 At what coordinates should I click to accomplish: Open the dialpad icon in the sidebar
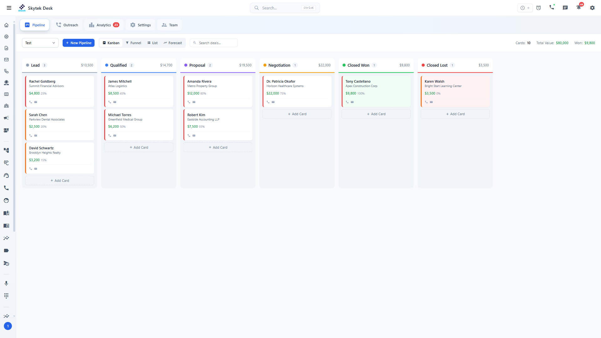(x=6, y=296)
